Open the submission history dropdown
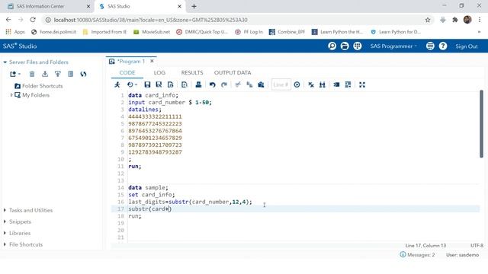This screenshot has width=488, height=274. tap(132, 84)
